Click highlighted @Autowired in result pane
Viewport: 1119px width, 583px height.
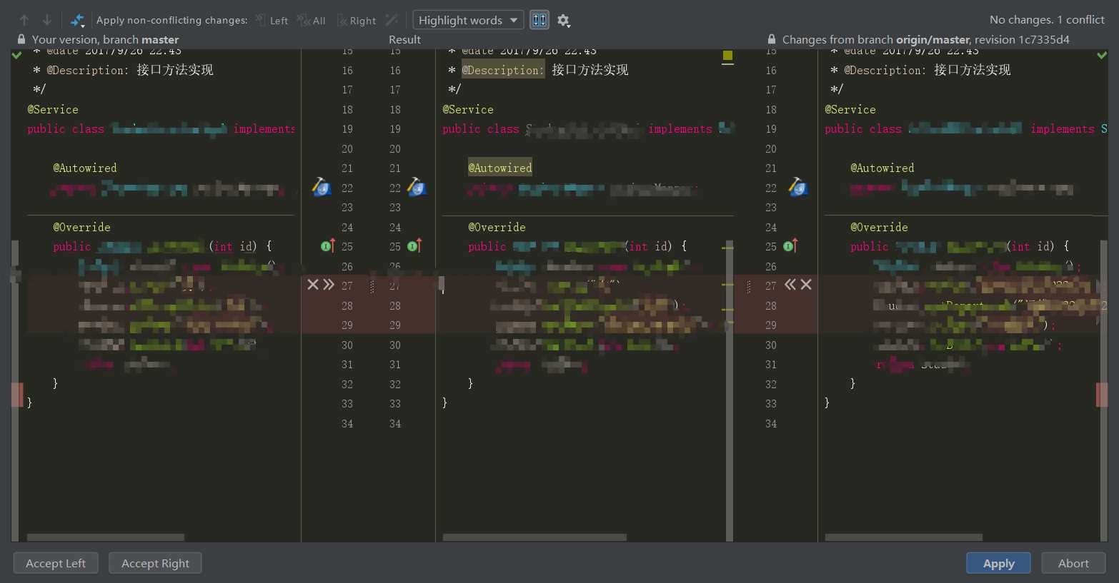tap(500, 168)
